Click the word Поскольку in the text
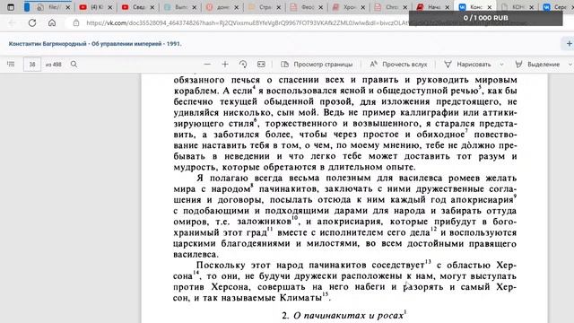The width and height of the screenshot is (574, 323). 222,266
